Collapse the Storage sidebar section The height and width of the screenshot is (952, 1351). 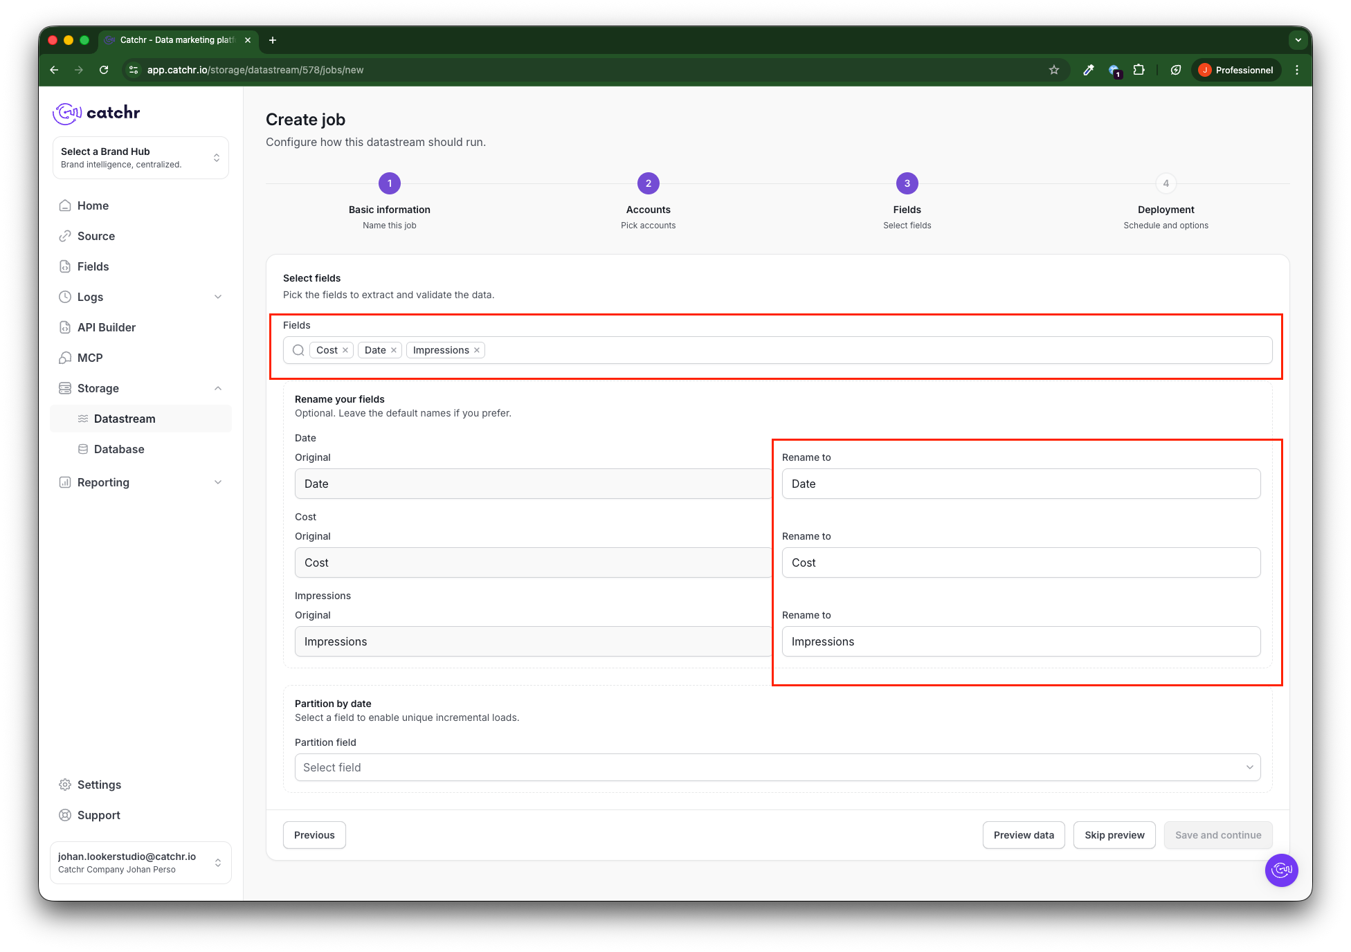217,388
